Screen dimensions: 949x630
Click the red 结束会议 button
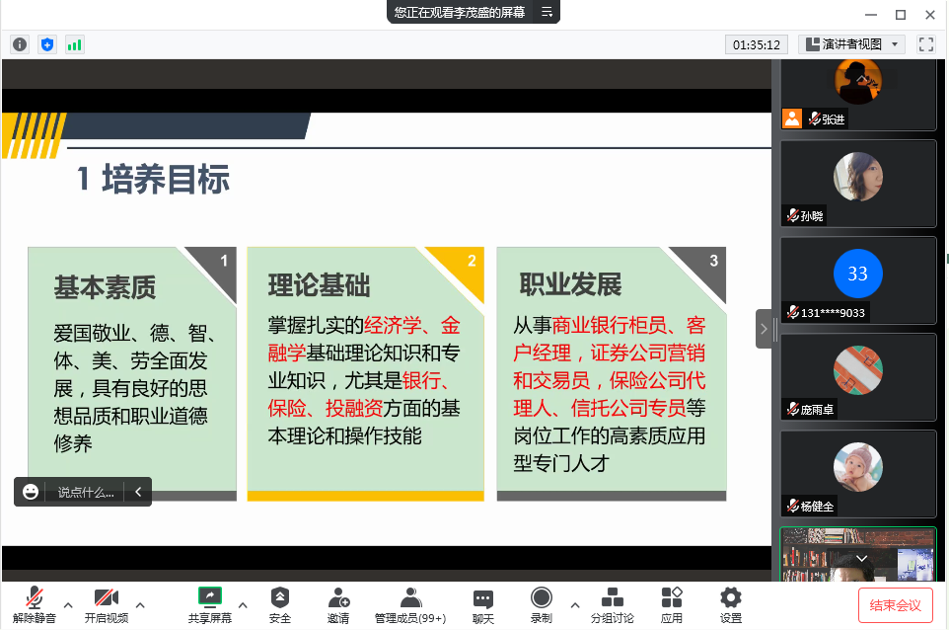coord(895,605)
